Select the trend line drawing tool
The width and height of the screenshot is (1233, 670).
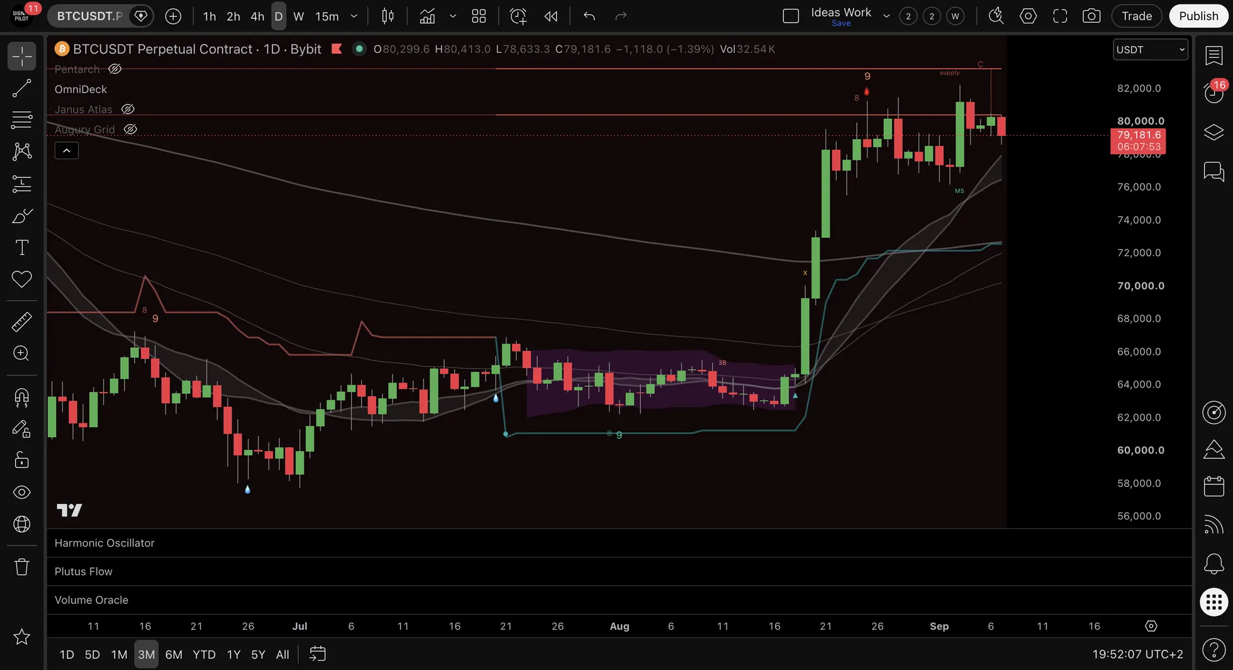coord(22,89)
